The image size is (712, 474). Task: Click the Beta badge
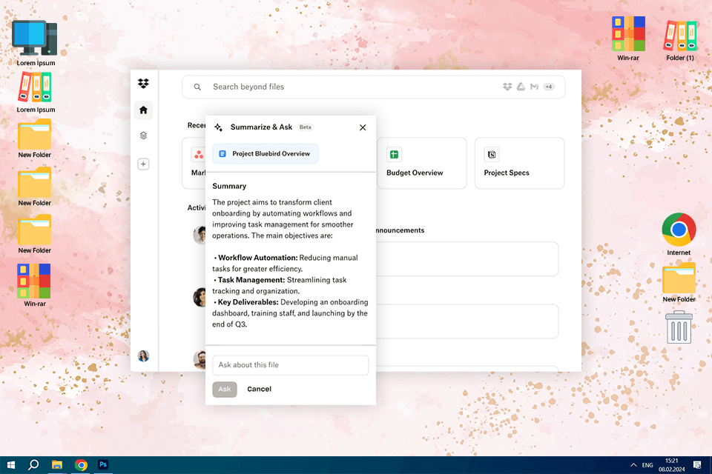(306, 127)
